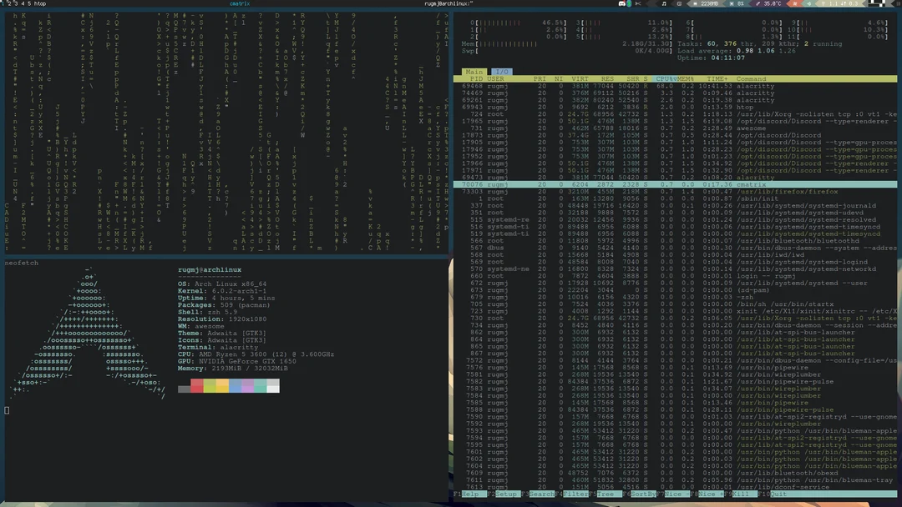Switch to the I/O tab in htop

pos(500,72)
